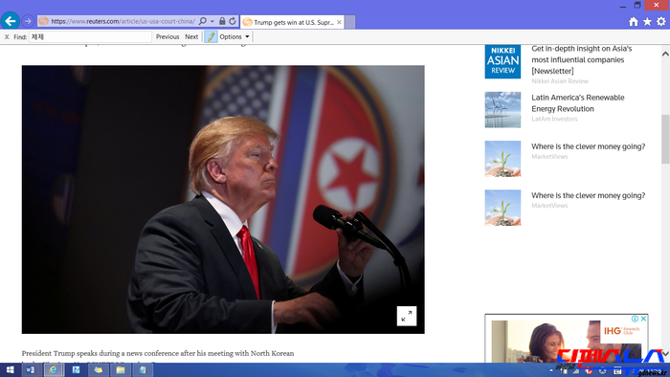Go back using the browser back arrow
Screen dimensions: 670x377
coord(11,20)
